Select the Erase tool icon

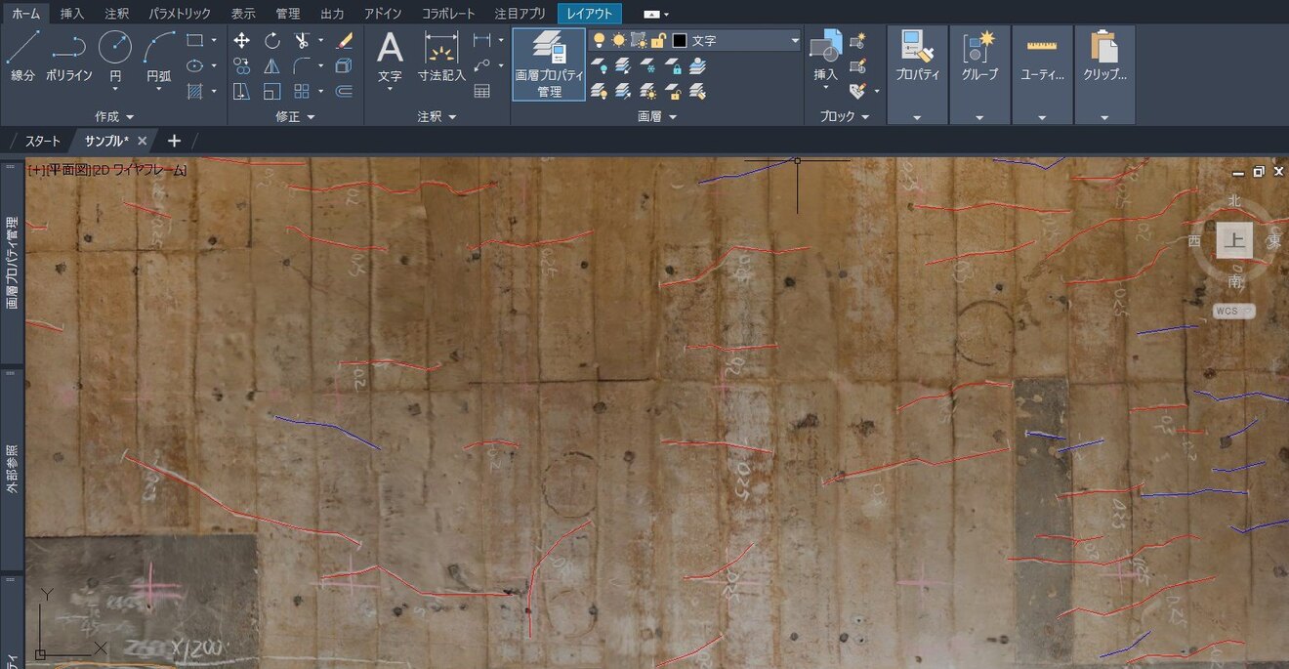coord(344,40)
